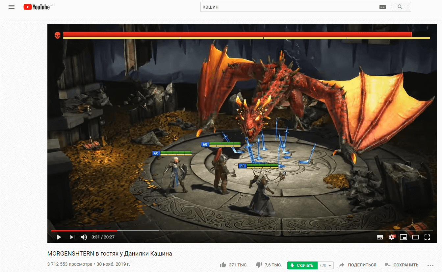The width and height of the screenshot is (442, 272).
Task: Dislike the video with thumbs down
Action: pos(259,265)
